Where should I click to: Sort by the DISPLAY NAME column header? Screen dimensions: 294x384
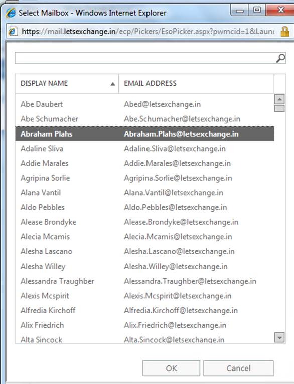(x=67, y=84)
